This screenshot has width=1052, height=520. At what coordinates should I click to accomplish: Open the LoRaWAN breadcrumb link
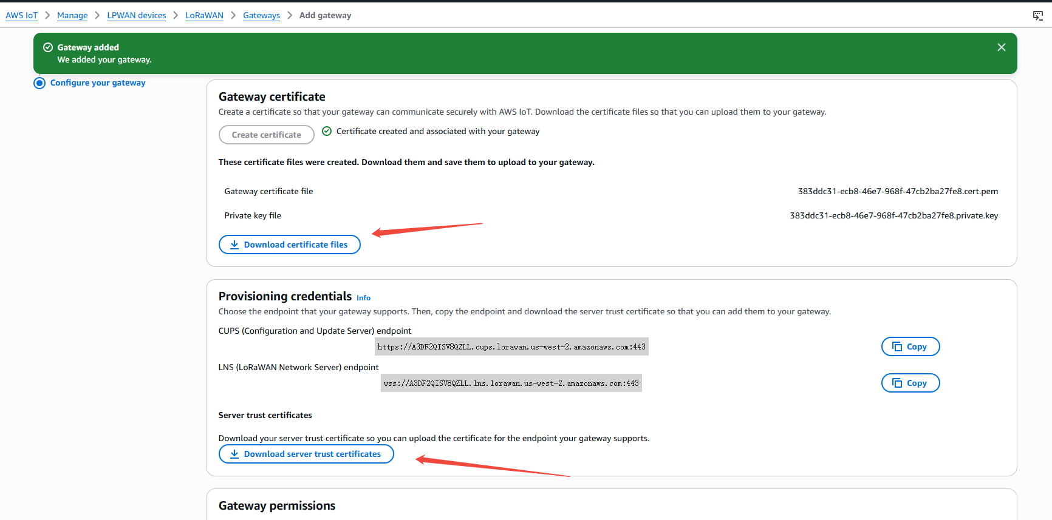pyautogui.click(x=204, y=16)
